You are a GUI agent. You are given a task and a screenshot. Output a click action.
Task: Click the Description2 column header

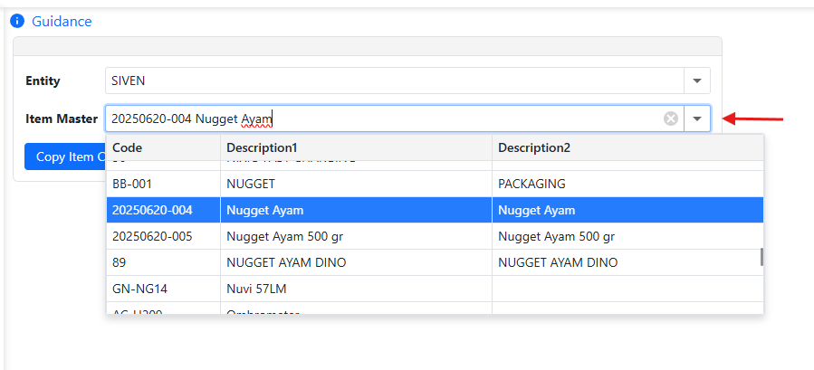click(x=627, y=147)
